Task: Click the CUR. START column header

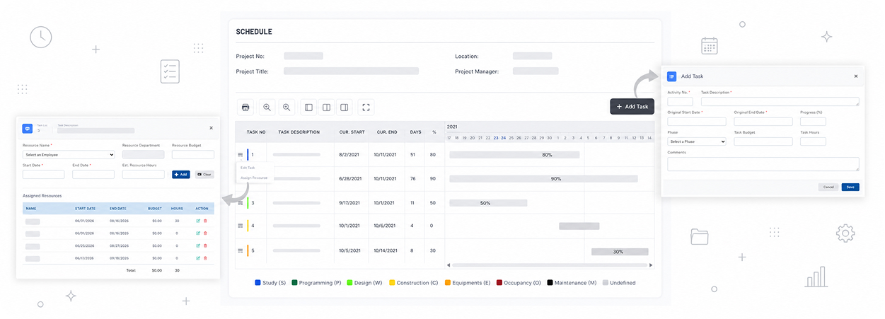Action: [x=352, y=132]
